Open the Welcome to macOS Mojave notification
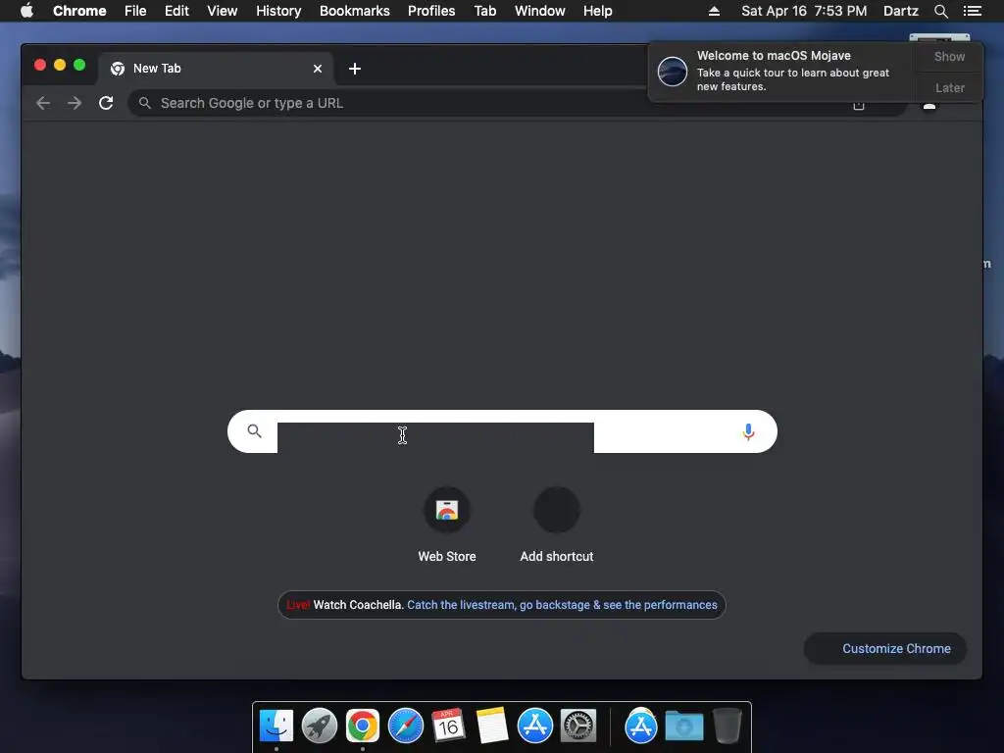 click(781, 71)
